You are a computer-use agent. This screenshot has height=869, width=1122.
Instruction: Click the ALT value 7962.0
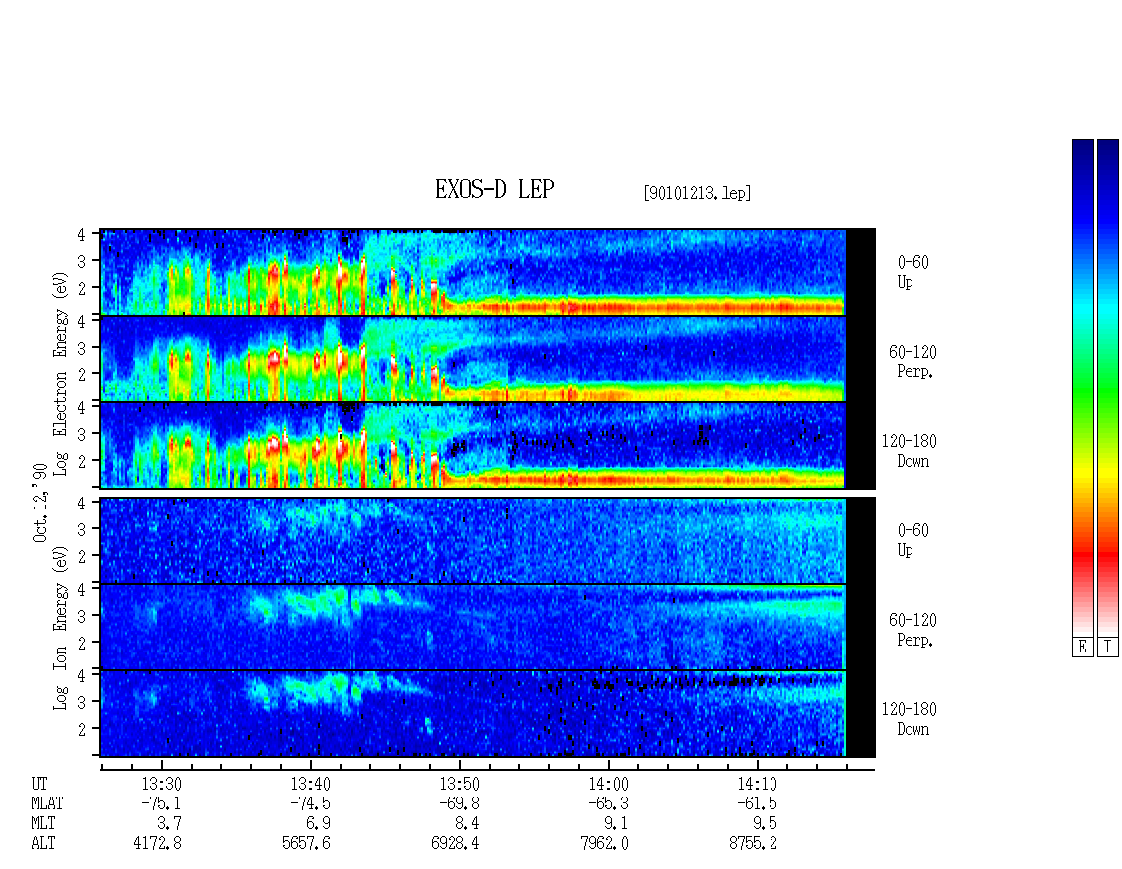click(604, 844)
